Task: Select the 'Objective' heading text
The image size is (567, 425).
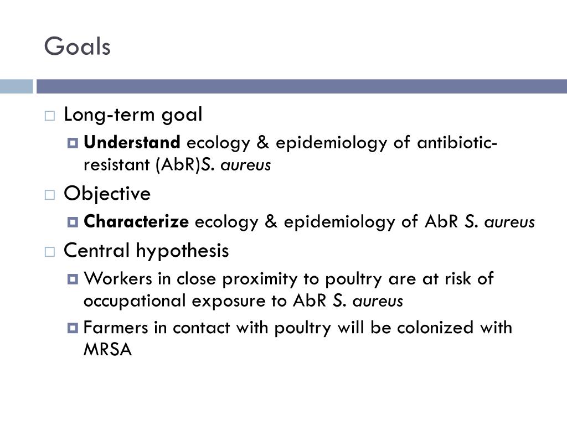Action: (107, 194)
